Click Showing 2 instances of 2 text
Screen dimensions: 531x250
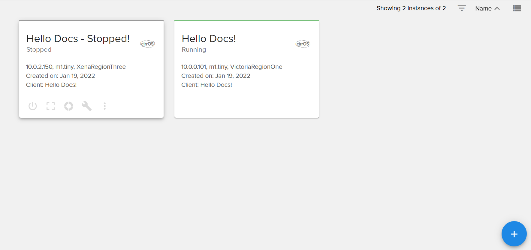tap(411, 8)
